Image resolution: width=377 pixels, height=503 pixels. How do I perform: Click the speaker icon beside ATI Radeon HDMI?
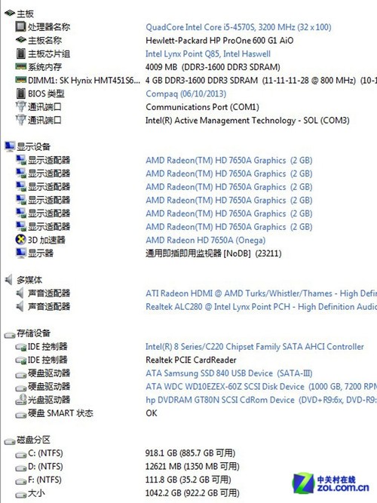point(20,293)
